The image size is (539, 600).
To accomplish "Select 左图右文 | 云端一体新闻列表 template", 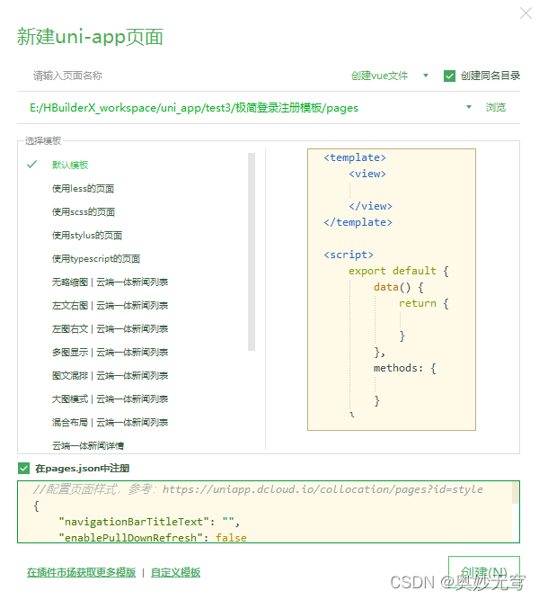I will click(110, 328).
